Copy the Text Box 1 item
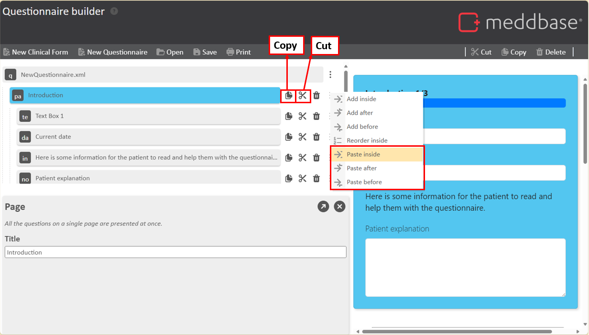The height and width of the screenshot is (335, 589). [x=288, y=116]
